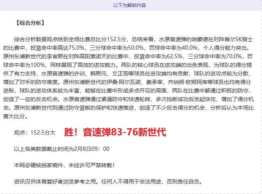Click the line beginning 球命中率为100%
The width and height of the screenshot is (262, 194).
(x=127, y=65)
